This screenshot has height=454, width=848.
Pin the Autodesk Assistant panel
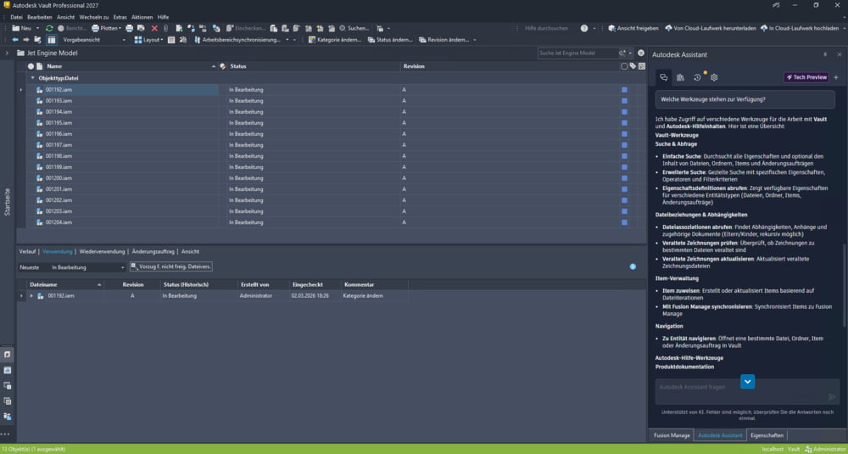tap(825, 54)
